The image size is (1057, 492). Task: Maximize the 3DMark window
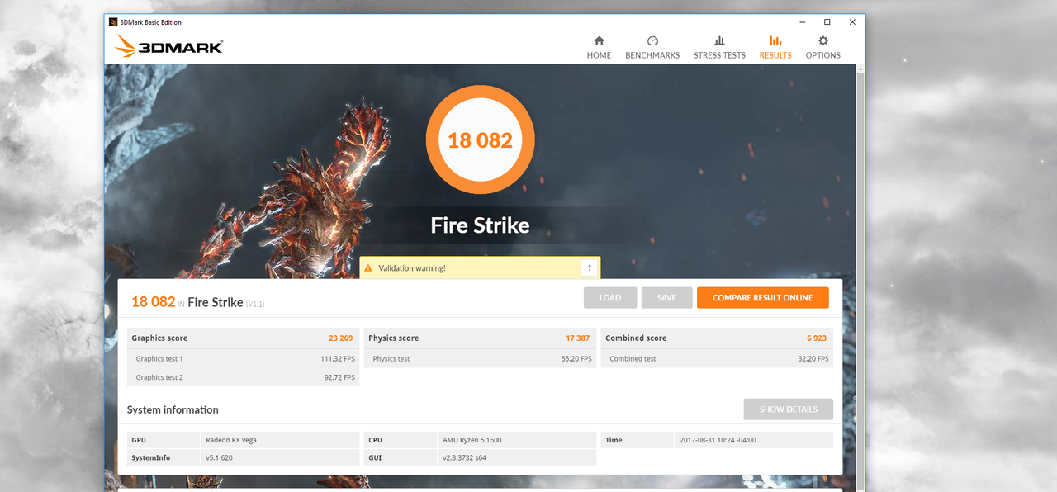click(827, 22)
